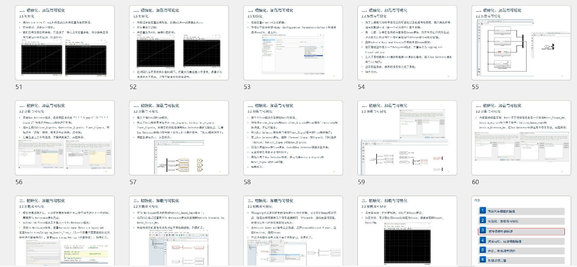
Task: Click slide number label 52
Action: click(133, 87)
